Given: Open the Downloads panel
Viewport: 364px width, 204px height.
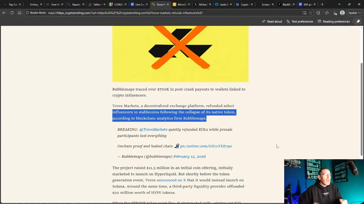Looking at the screenshot, I should tap(335, 13).
